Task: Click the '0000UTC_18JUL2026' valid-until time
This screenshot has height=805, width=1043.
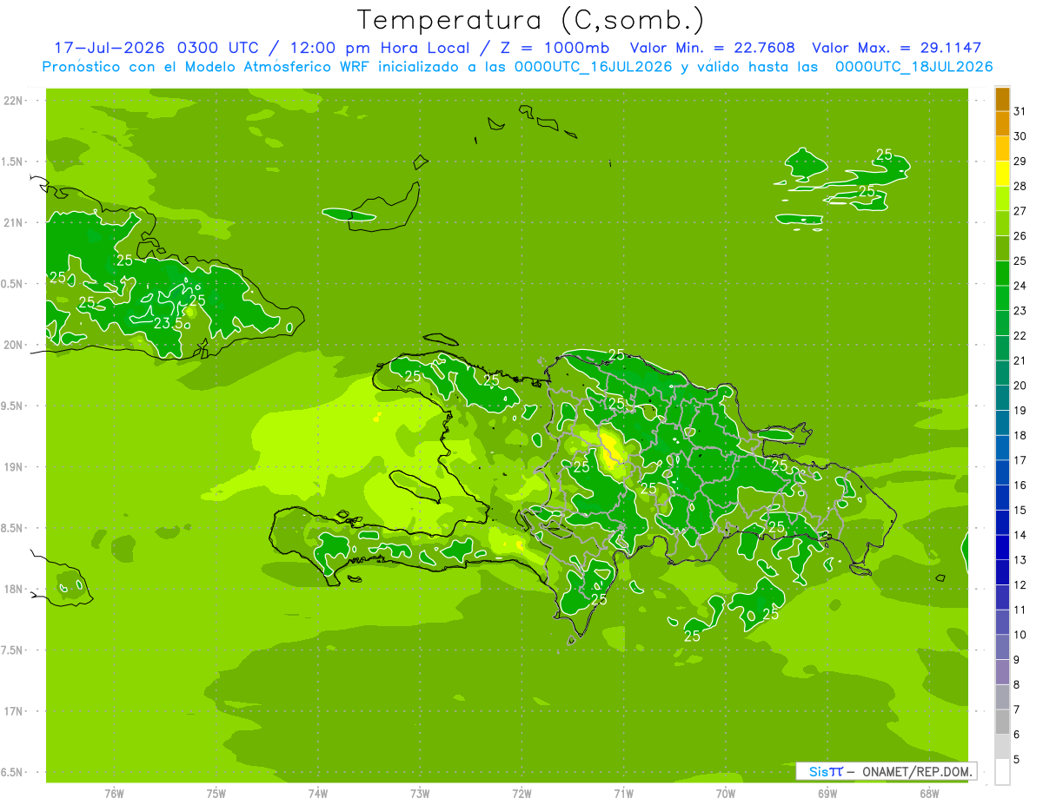Action: [x=914, y=67]
